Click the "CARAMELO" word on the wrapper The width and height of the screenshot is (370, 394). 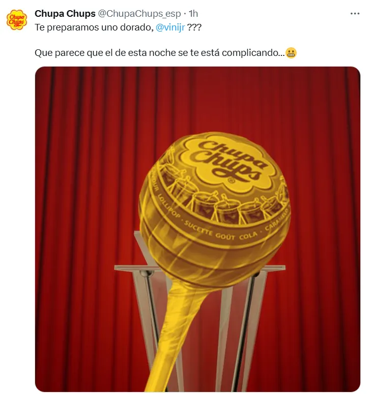[277, 220]
